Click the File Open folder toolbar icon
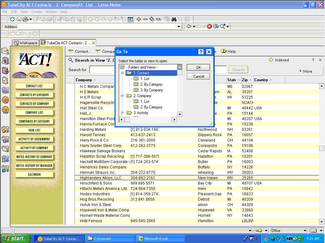The image size is (325, 243). (x=25, y=19)
